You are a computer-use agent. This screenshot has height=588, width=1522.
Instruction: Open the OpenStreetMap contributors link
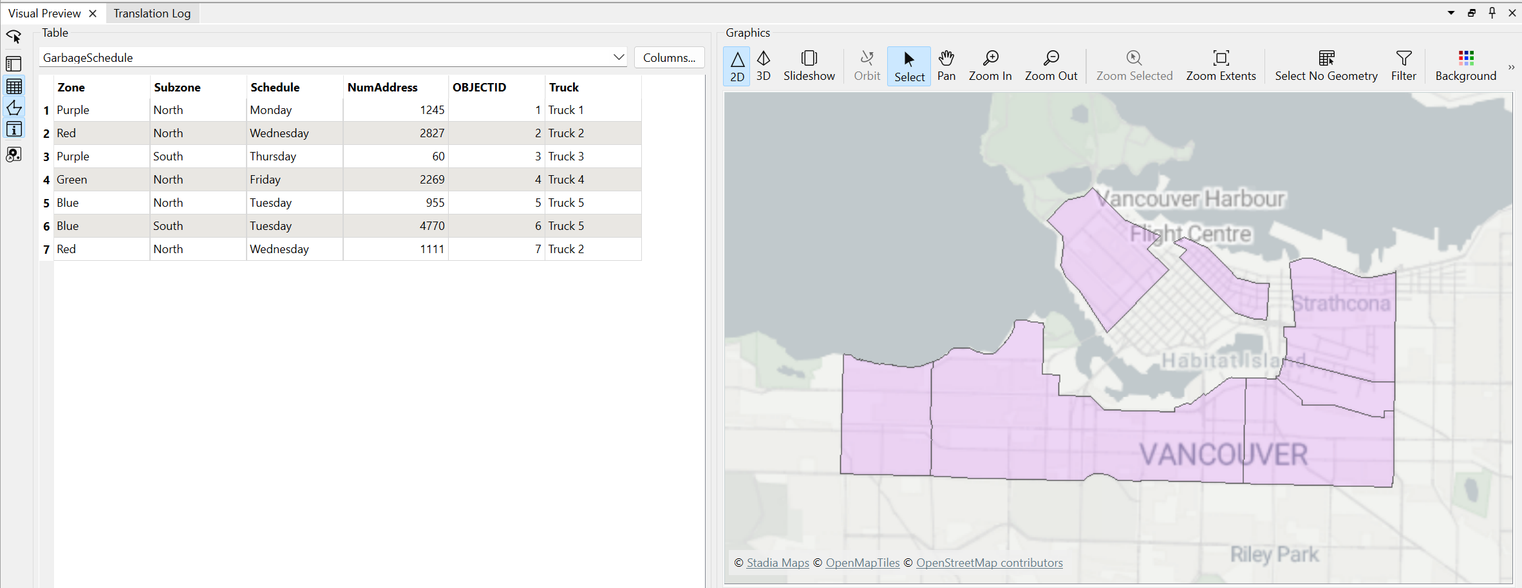coord(989,563)
